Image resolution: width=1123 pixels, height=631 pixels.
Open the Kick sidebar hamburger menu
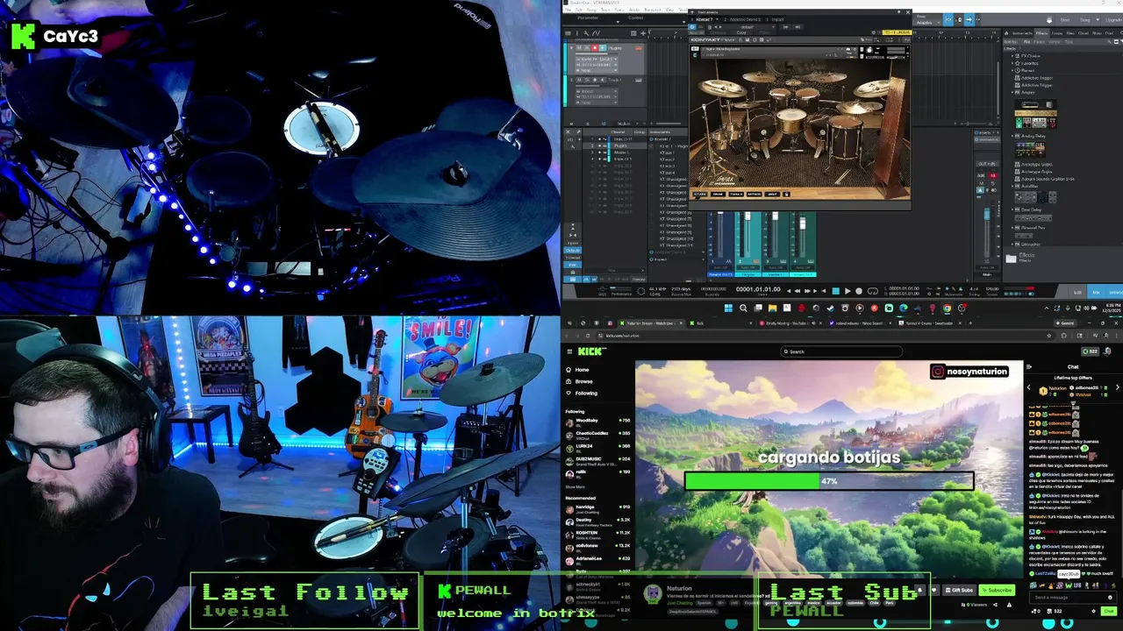click(569, 351)
